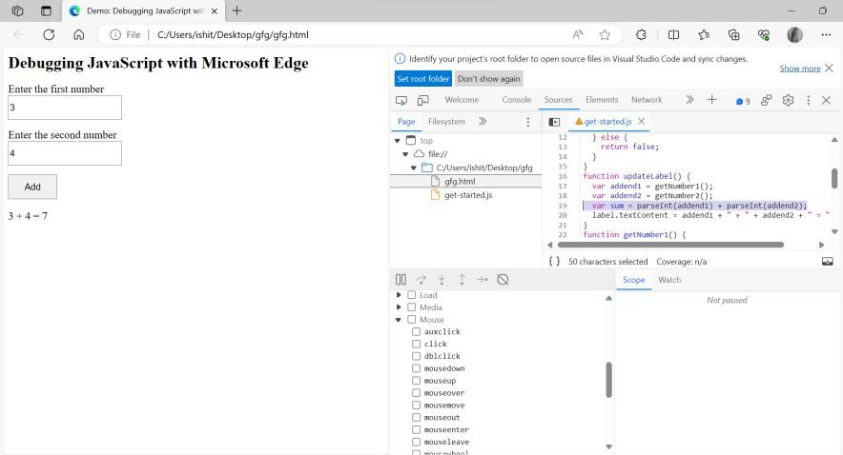
Task: Open tab actions menu icon
Action: (46, 10)
